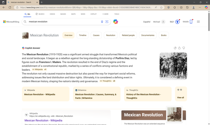Select the Timeline chip
210x125 pixels.
pyautogui.click(x=83, y=35)
